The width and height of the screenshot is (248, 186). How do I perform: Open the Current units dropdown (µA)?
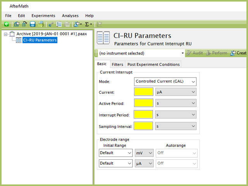pyautogui.click(x=176, y=92)
